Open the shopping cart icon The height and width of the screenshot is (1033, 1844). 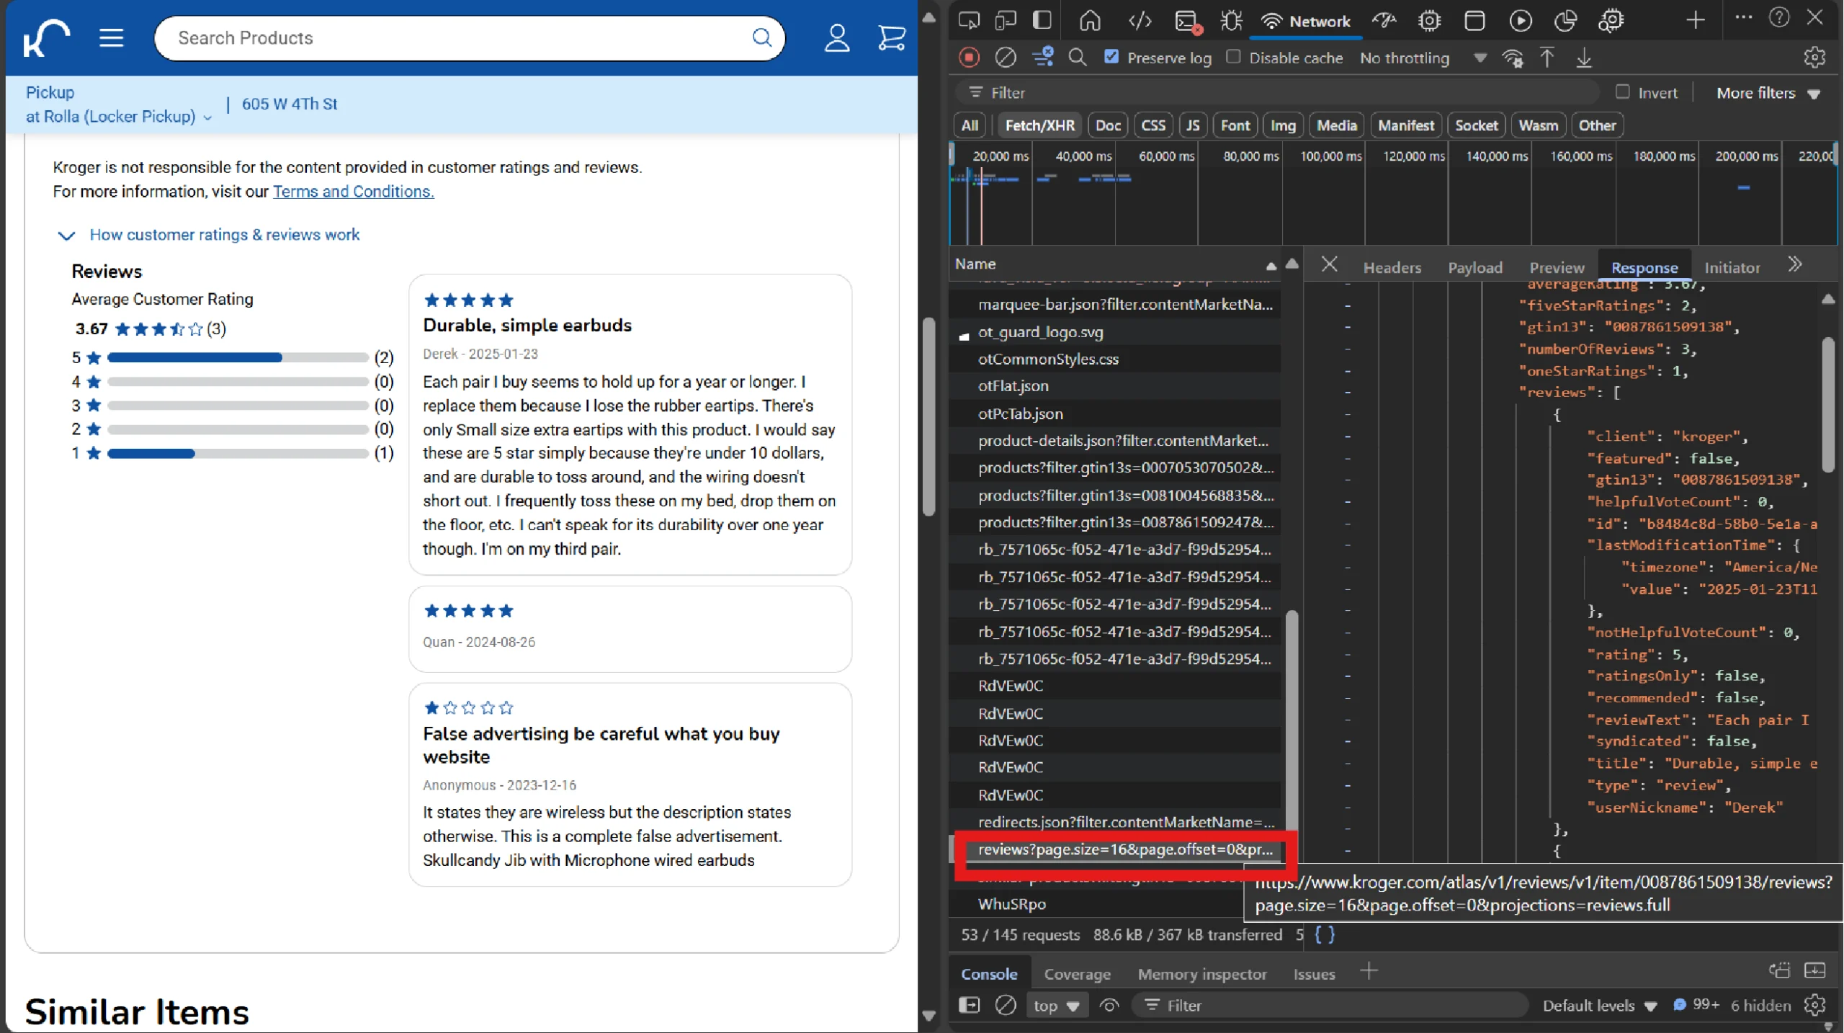point(891,38)
